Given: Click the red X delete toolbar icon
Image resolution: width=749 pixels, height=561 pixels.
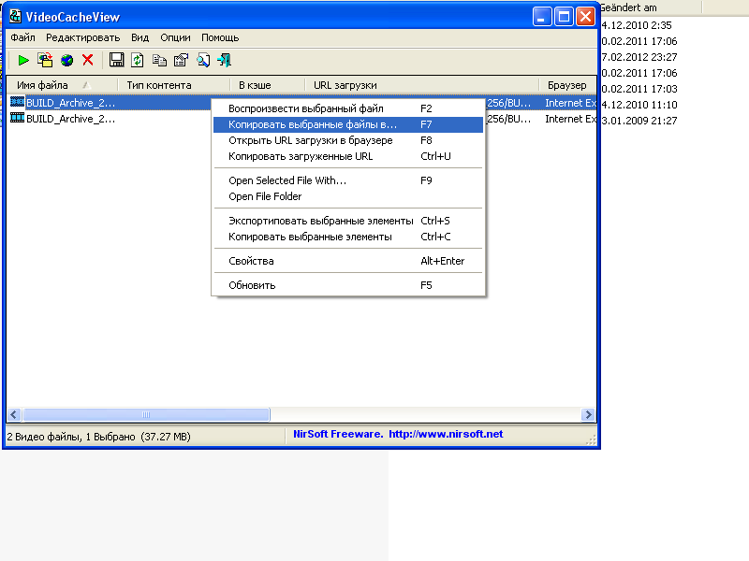Looking at the screenshot, I should pos(88,60).
